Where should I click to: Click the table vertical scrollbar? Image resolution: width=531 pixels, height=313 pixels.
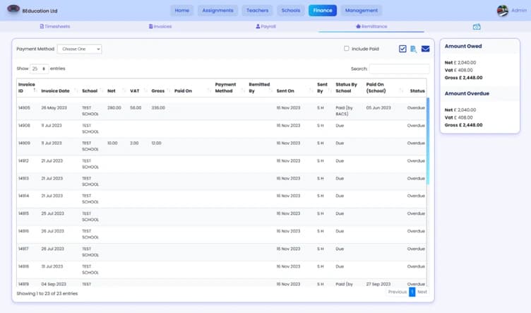coord(428,141)
